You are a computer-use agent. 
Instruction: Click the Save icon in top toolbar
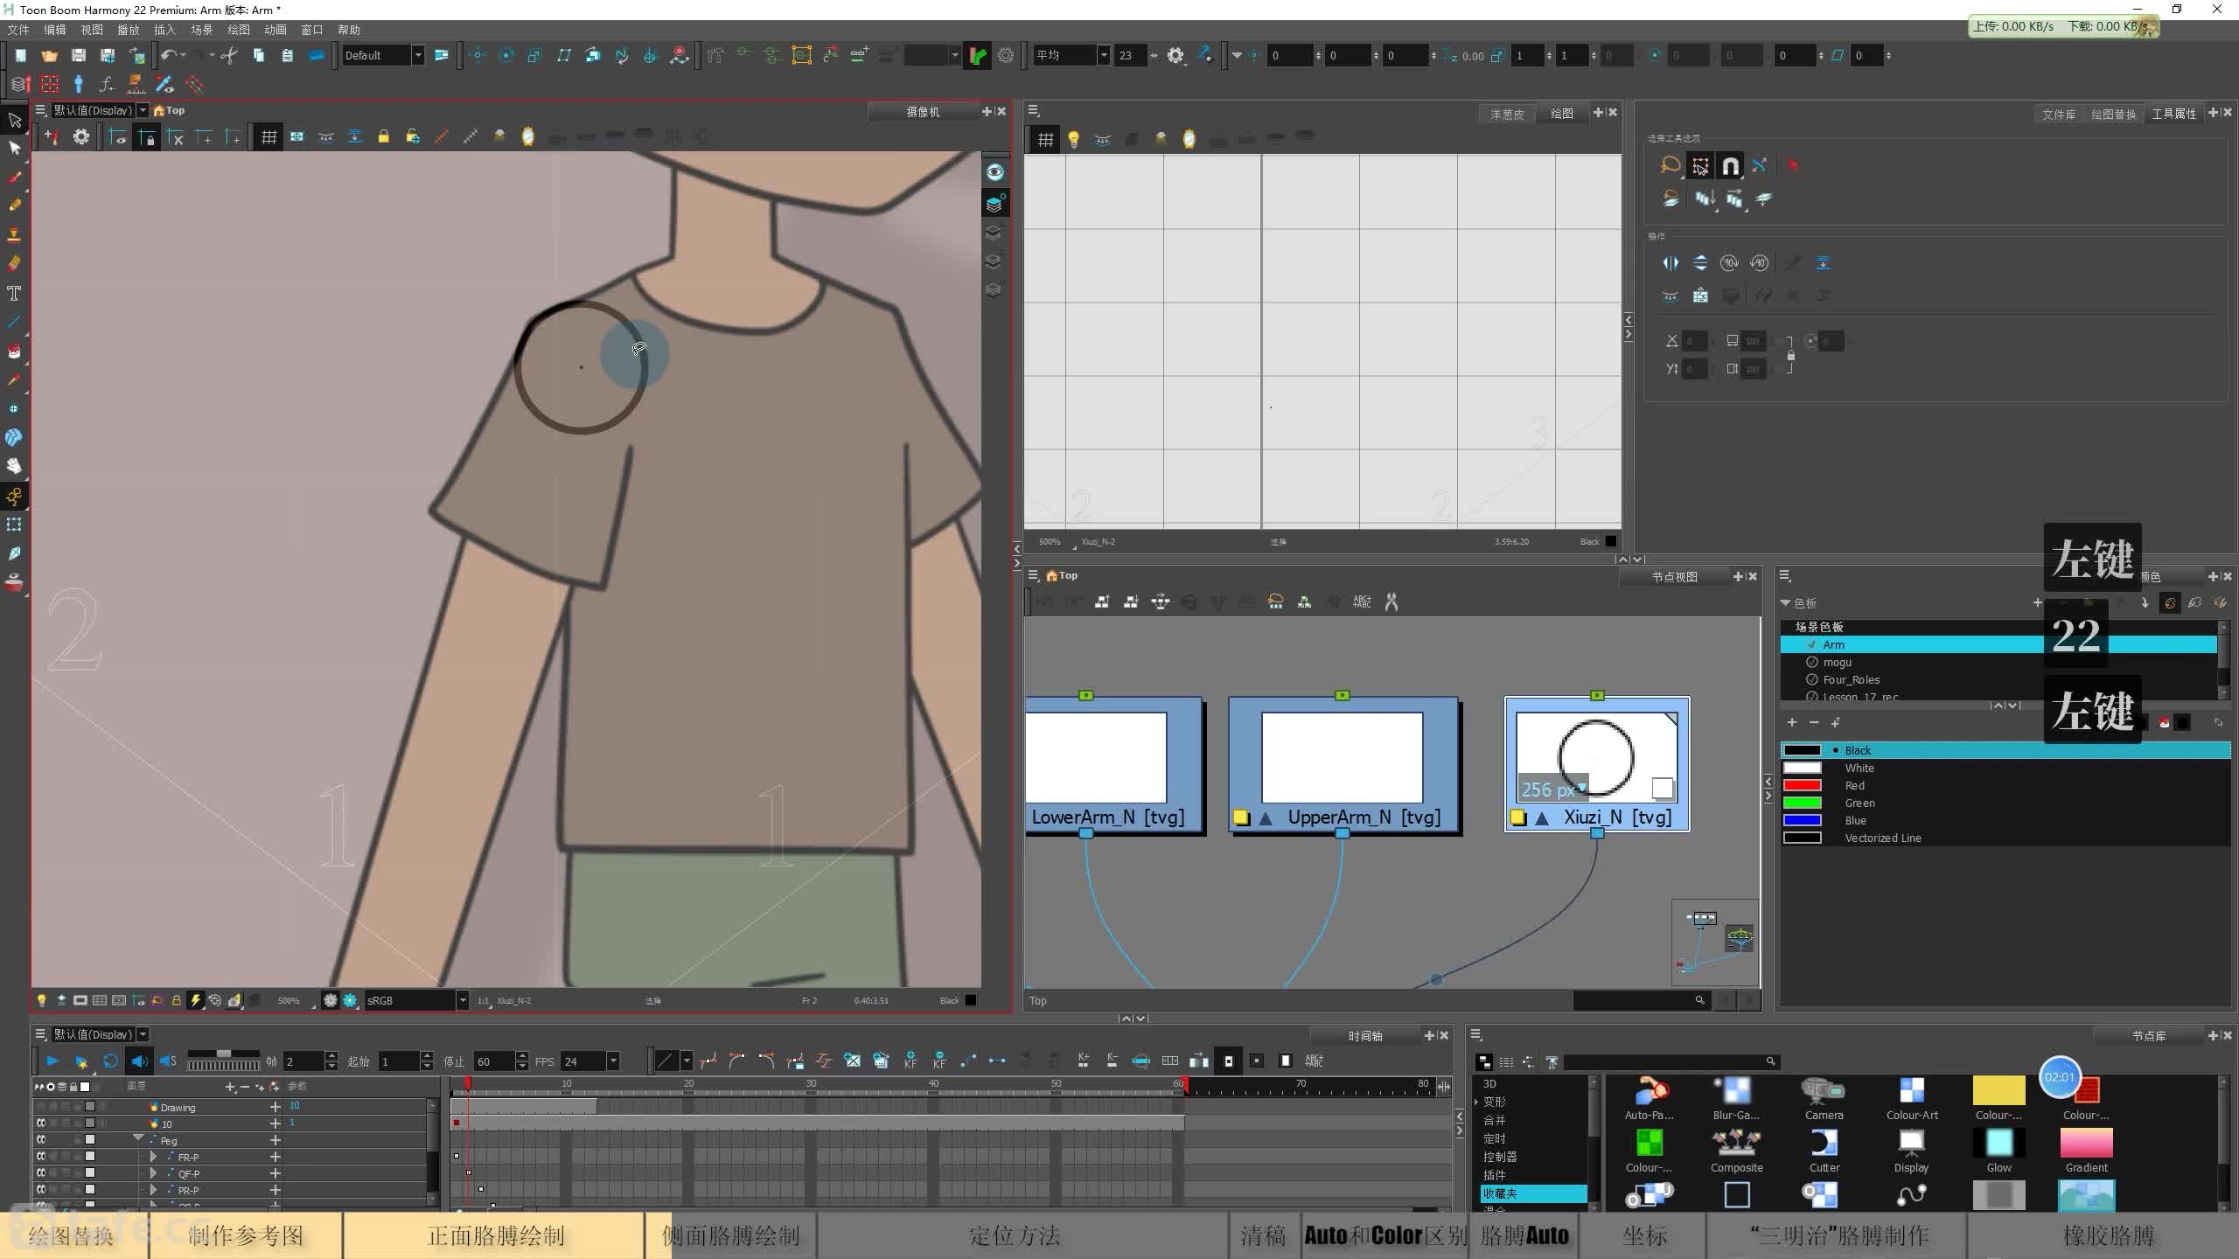(78, 55)
